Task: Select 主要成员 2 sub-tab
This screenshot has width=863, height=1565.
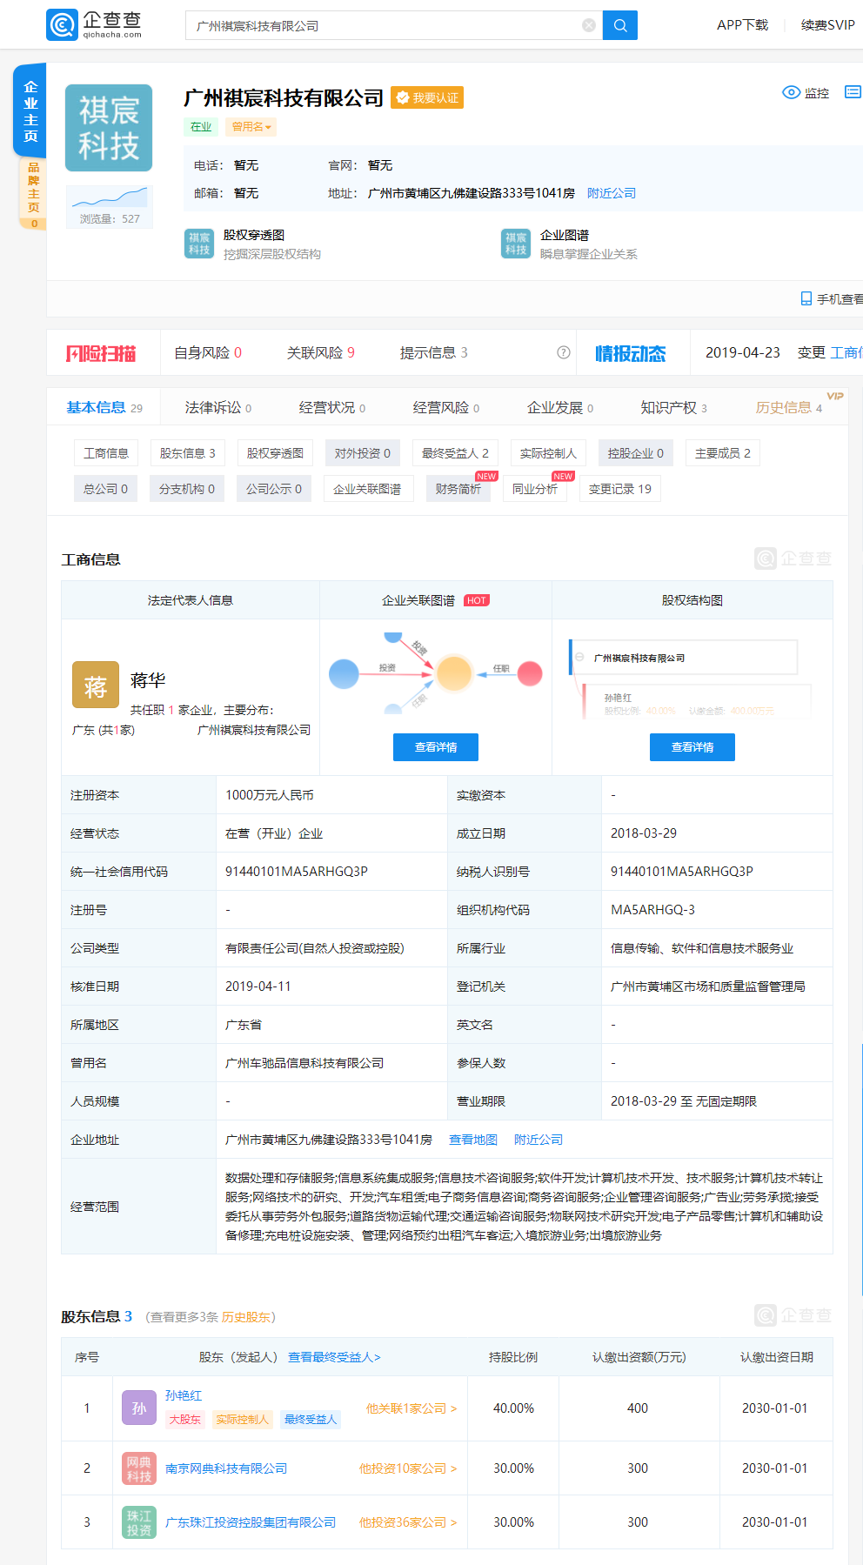Action: (x=723, y=452)
